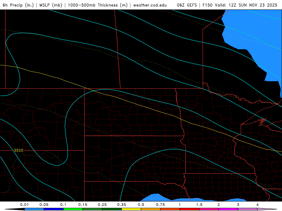Click the 0.01 legend value

(x=24, y=205)
